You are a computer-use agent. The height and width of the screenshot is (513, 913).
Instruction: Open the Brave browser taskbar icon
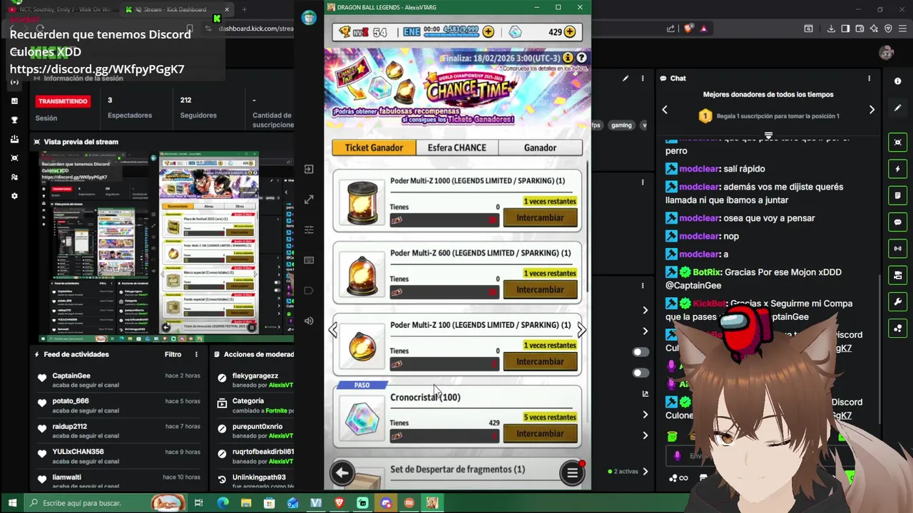point(339,503)
